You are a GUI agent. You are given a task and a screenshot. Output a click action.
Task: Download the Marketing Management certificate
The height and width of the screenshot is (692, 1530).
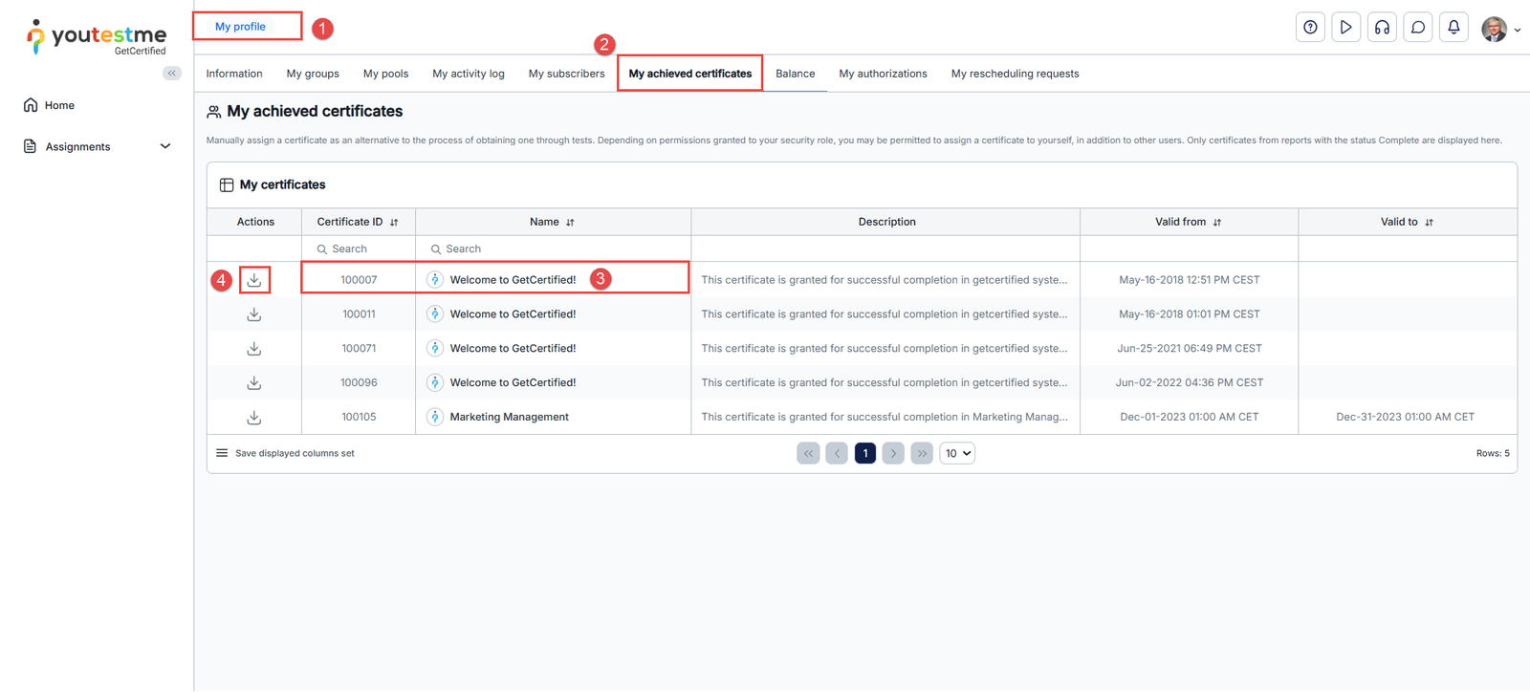pyautogui.click(x=253, y=418)
